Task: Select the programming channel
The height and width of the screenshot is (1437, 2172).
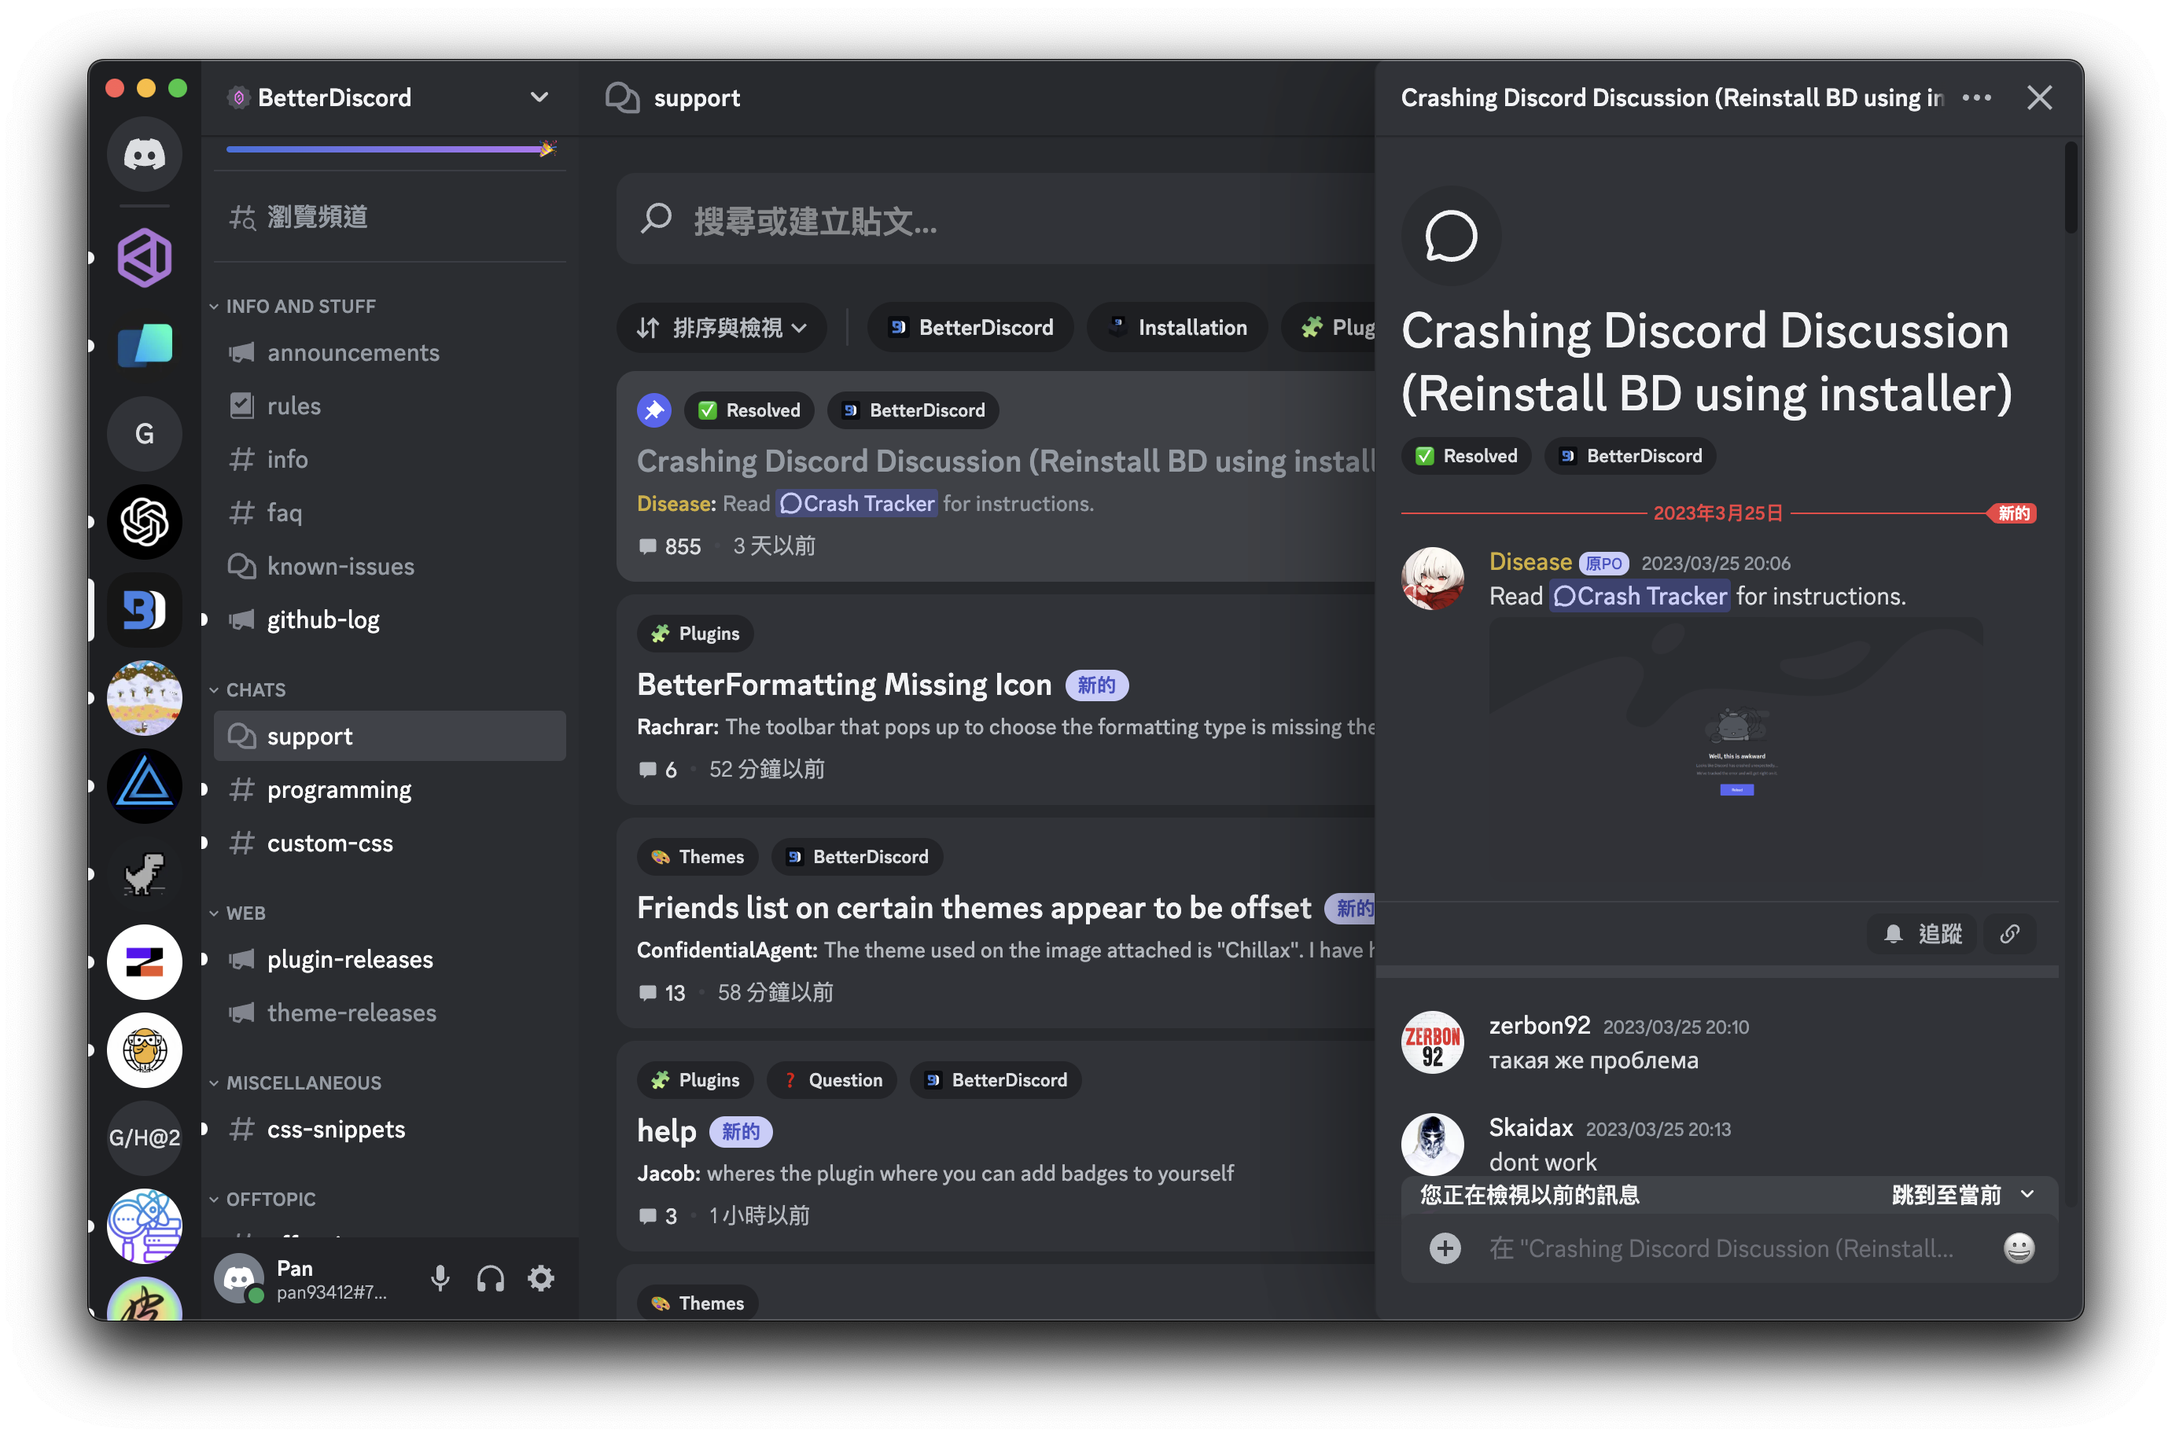Action: click(x=338, y=789)
